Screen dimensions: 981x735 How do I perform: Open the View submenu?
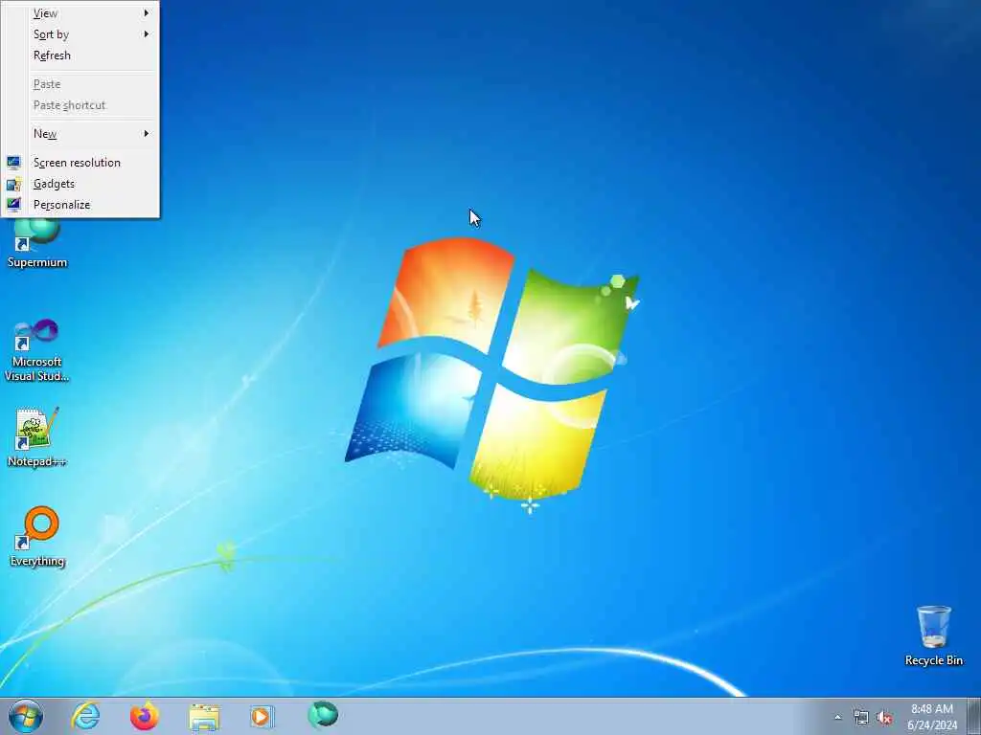click(x=80, y=13)
